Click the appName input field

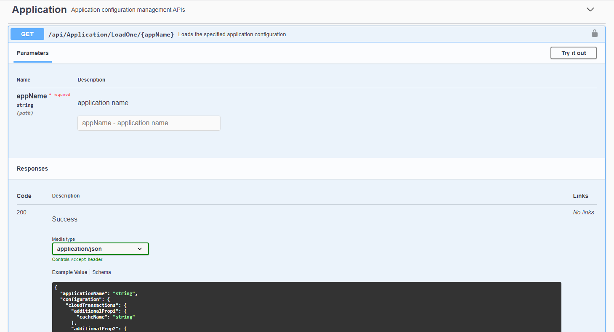149,123
